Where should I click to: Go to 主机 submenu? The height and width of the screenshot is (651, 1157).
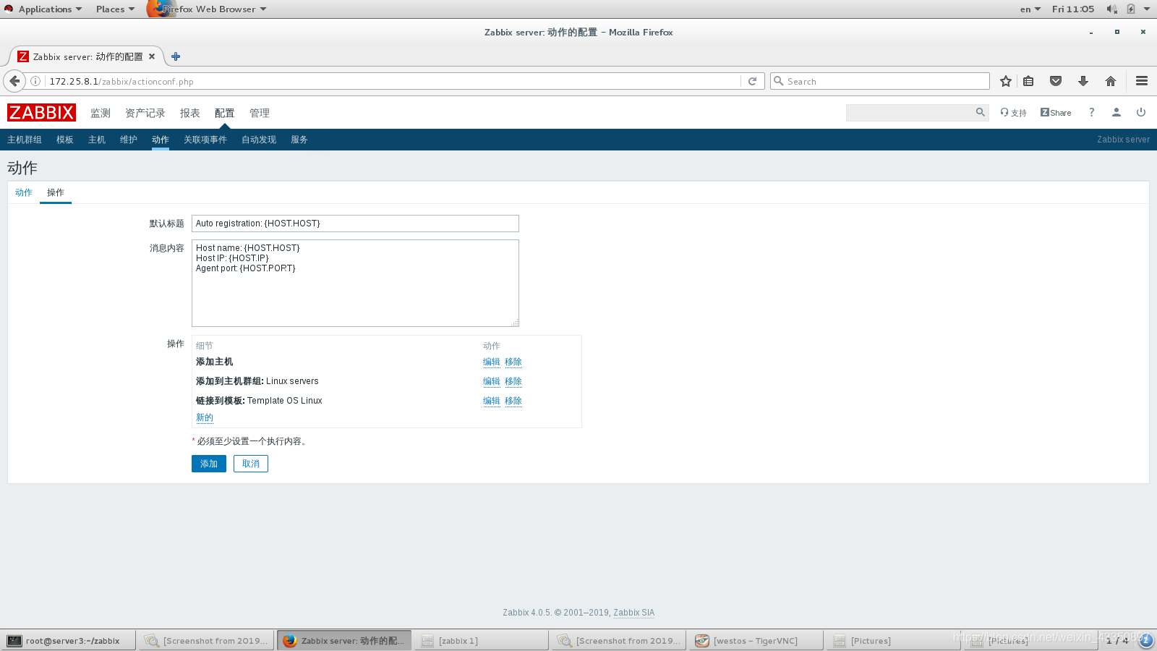pyautogui.click(x=97, y=140)
